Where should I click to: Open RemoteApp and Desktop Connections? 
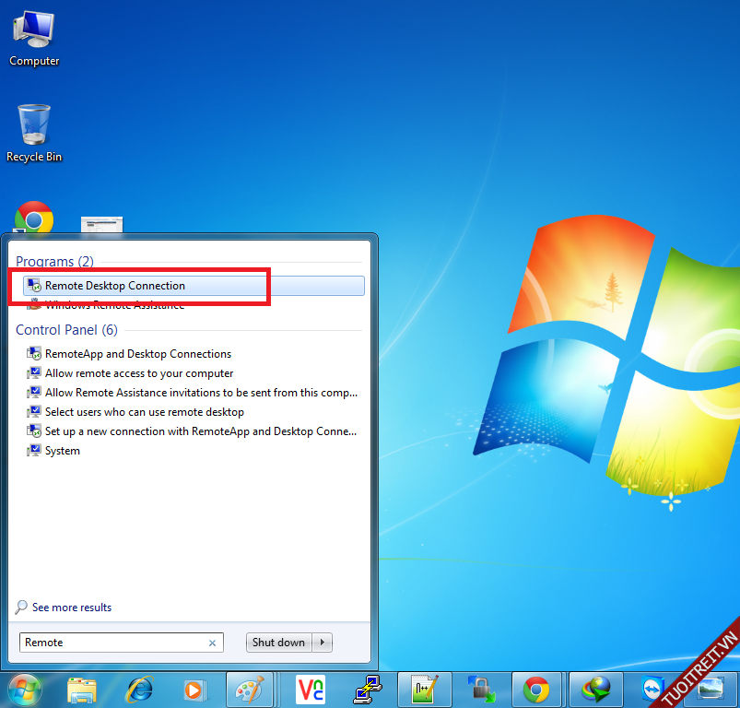[137, 354]
